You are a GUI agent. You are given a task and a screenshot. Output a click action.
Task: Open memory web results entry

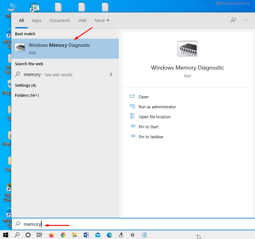(x=65, y=75)
